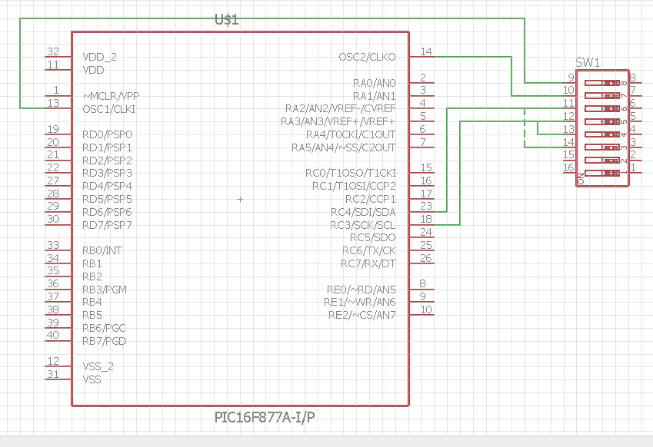Click the RC5/SDO pin label
The width and height of the screenshot is (653, 447).
click(x=372, y=237)
